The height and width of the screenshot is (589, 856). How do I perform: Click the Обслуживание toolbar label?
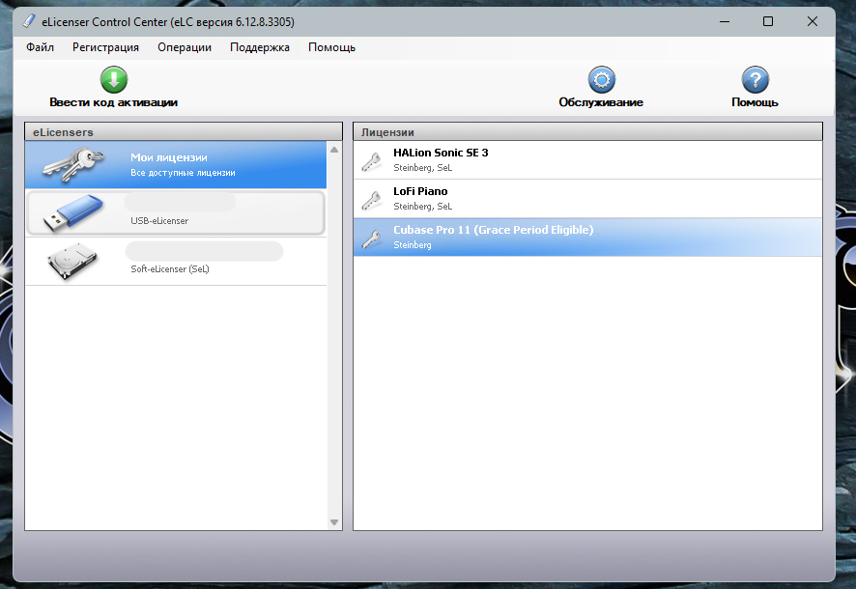click(x=601, y=102)
